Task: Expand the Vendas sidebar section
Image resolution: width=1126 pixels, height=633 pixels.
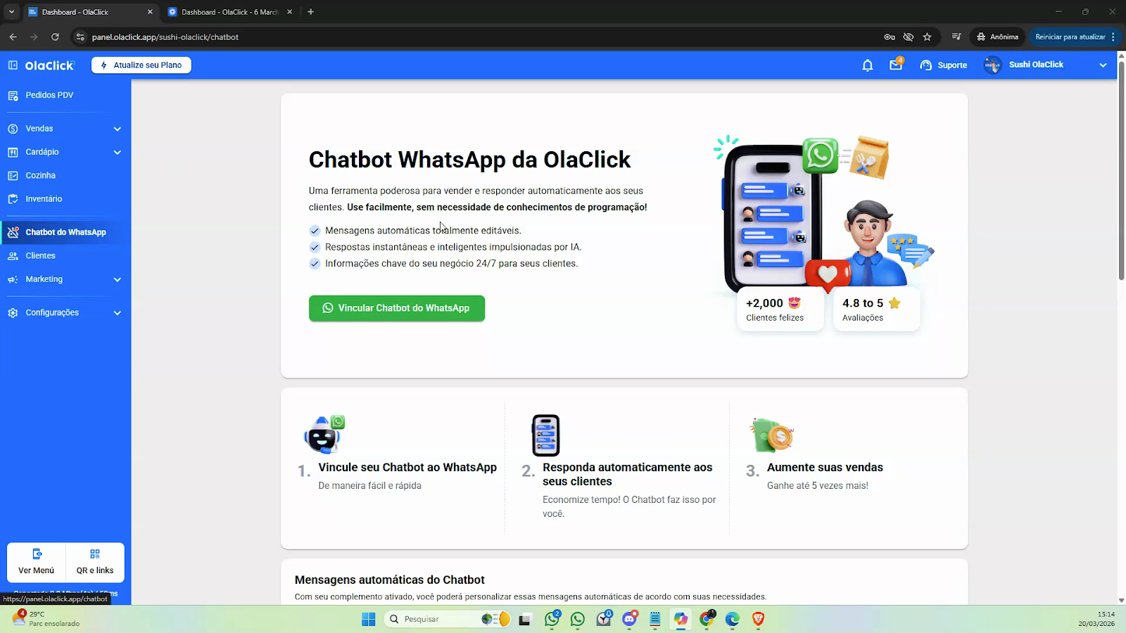Action: [117, 129]
